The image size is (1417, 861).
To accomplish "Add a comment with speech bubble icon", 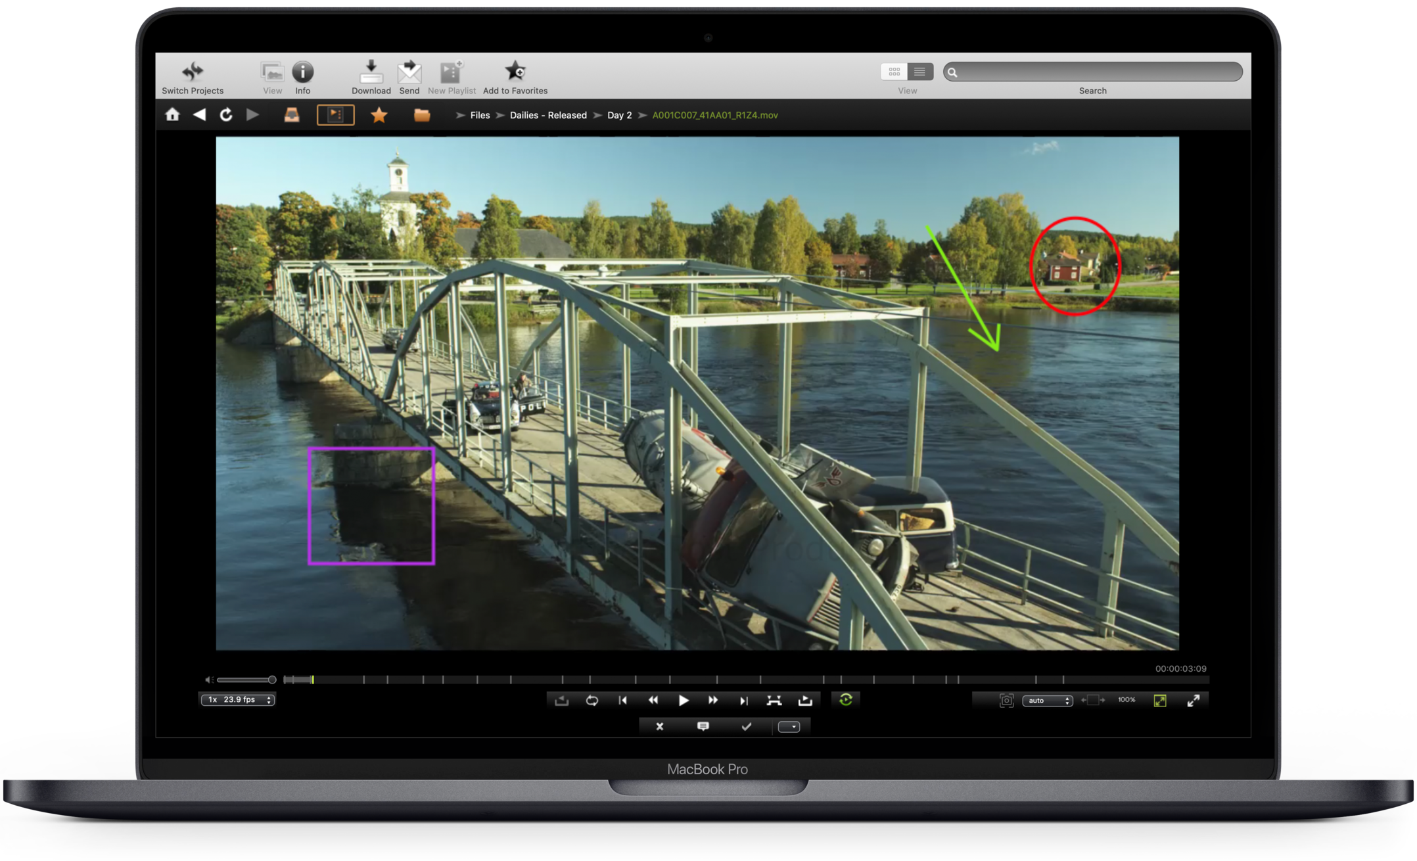I will point(703,726).
